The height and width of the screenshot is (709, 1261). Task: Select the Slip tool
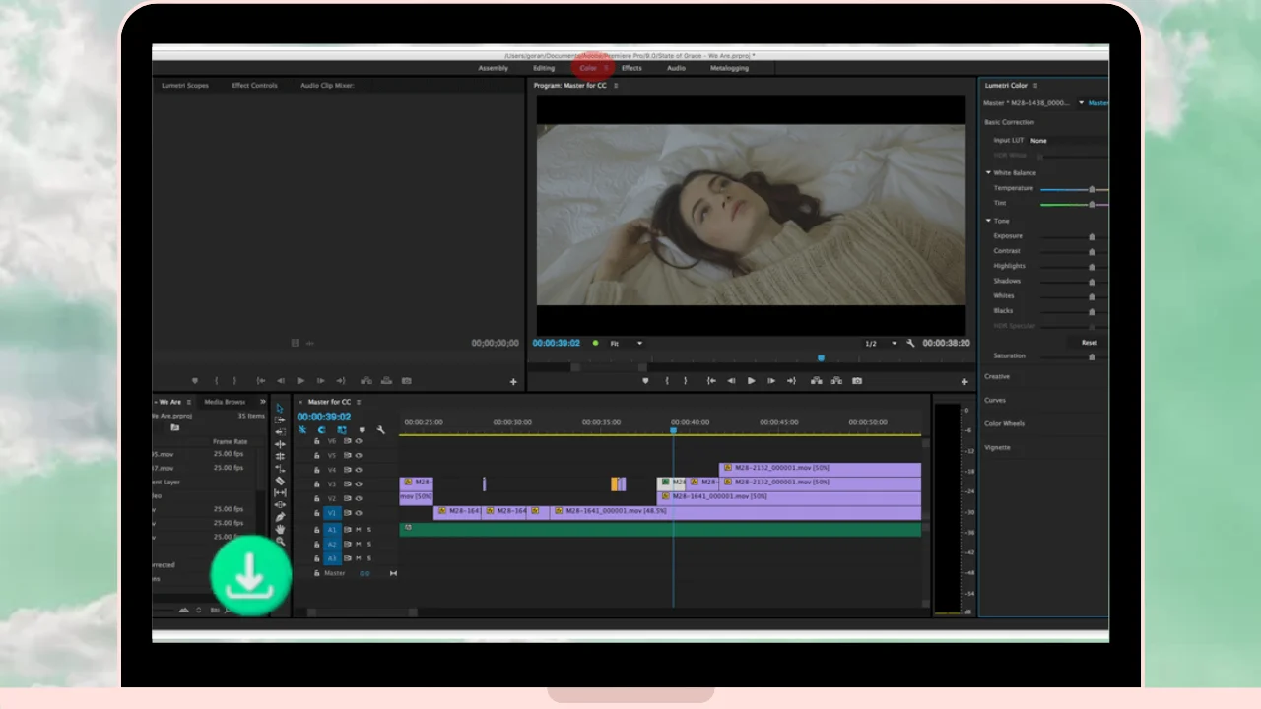(280, 492)
